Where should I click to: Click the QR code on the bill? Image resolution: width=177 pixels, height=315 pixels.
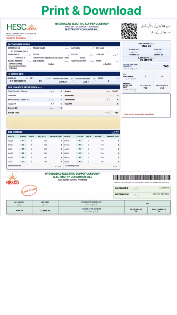click(x=129, y=31)
